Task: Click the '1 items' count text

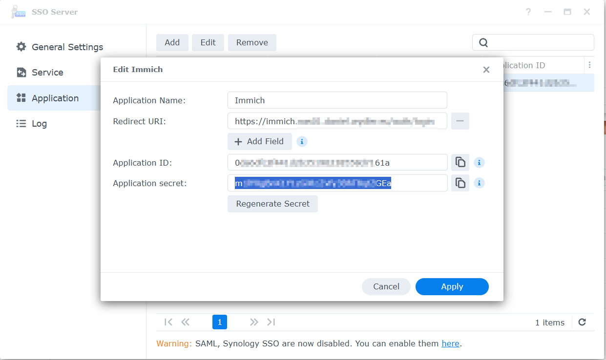Action: pyautogui.click(x=550, y=322)
